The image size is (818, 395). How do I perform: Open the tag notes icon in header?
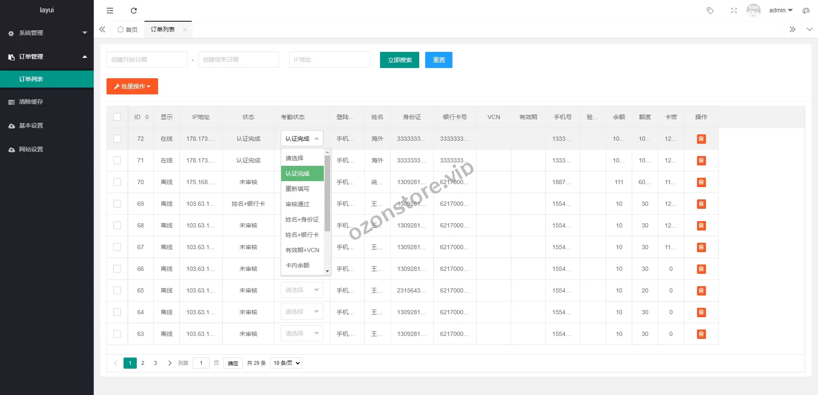point(710,11)
